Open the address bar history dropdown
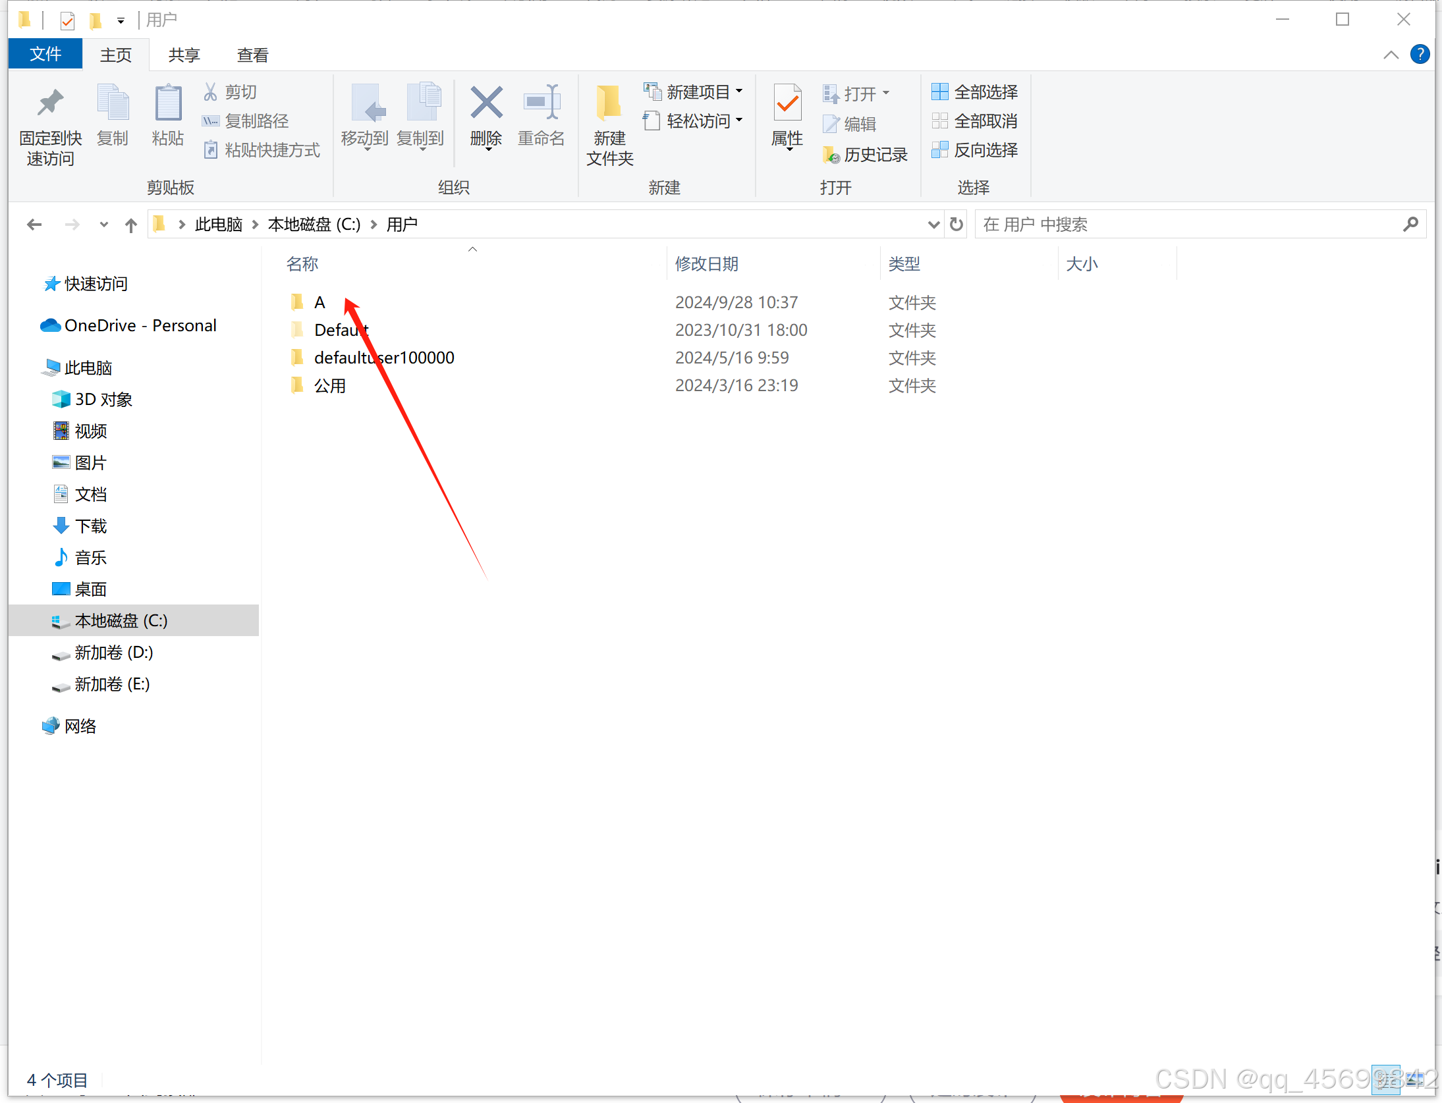The height and width of the screenshot is (1103, 1442). click(933, 225)
